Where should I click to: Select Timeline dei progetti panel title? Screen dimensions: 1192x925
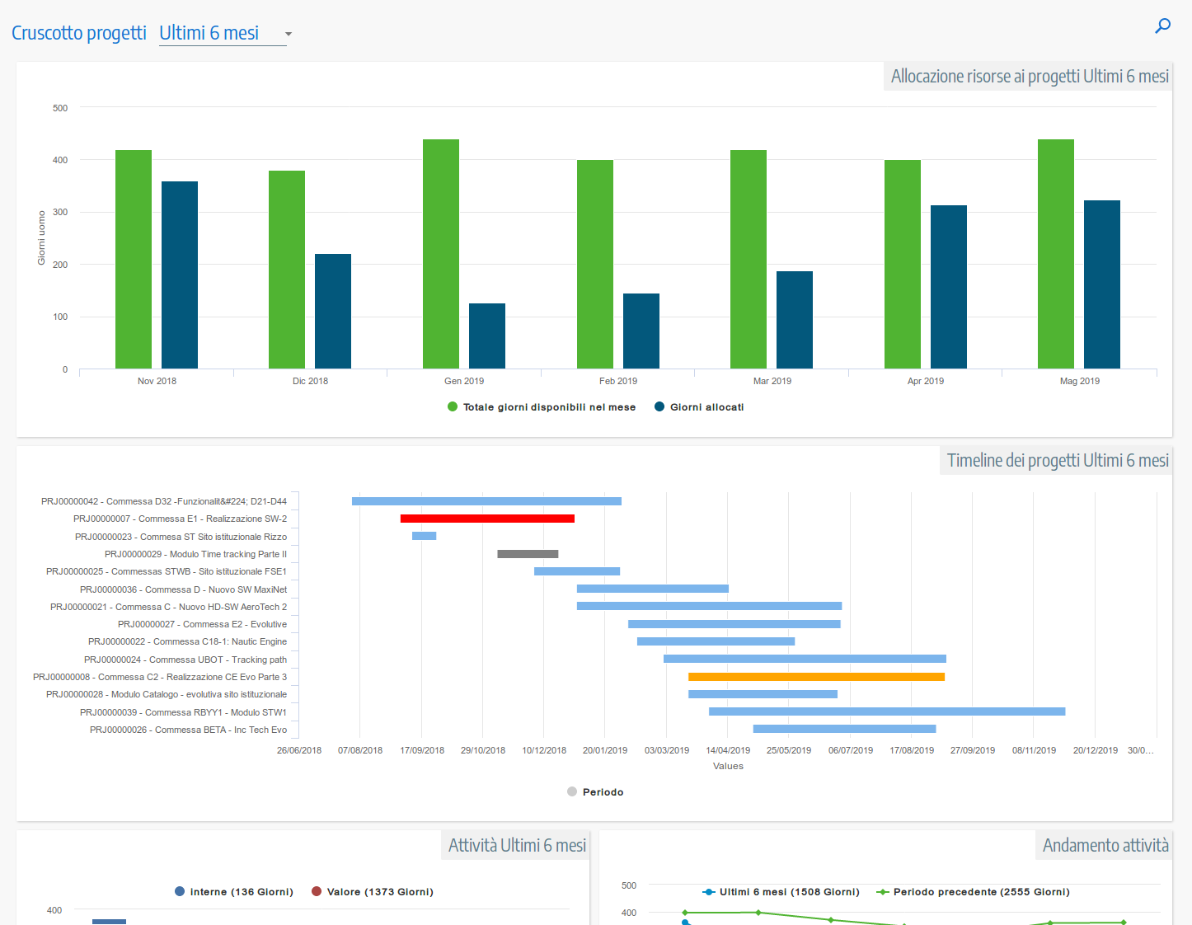point(1057,461)
